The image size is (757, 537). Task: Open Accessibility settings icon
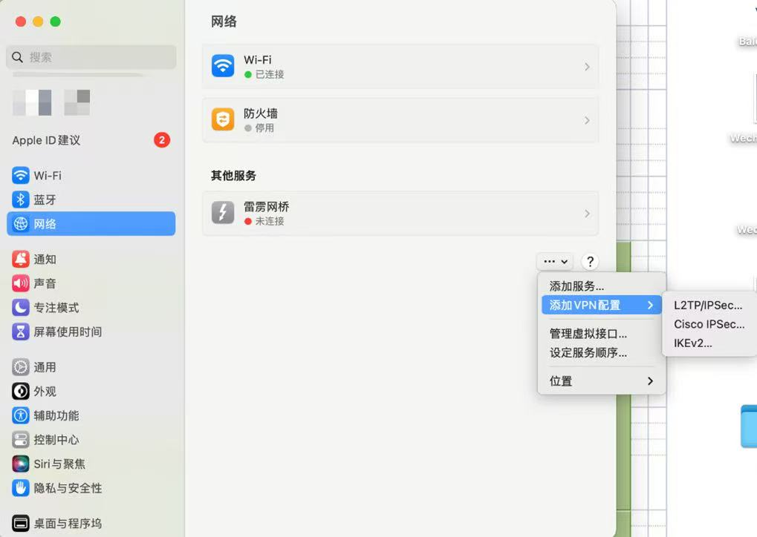coord(21,415)
